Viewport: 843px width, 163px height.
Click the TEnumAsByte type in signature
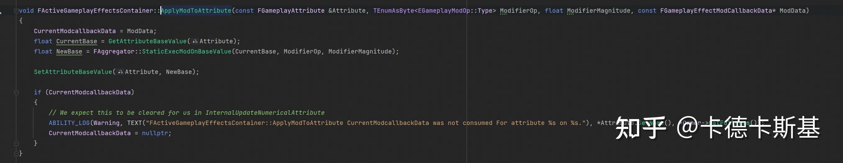(x=394, y=11)
